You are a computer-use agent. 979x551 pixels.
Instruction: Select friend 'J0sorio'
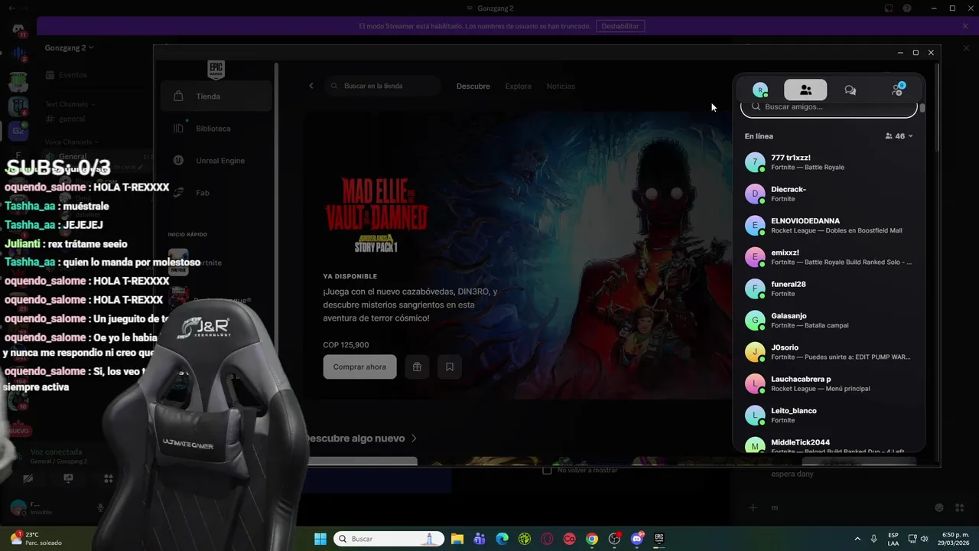[829, 352]
